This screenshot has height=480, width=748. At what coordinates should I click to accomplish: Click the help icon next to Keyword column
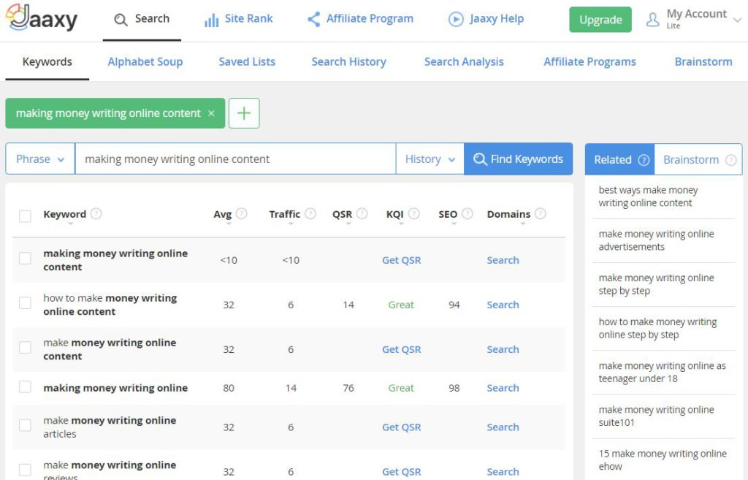point(96,213)
